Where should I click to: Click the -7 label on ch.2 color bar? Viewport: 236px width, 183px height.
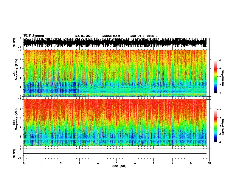[220, 142]
